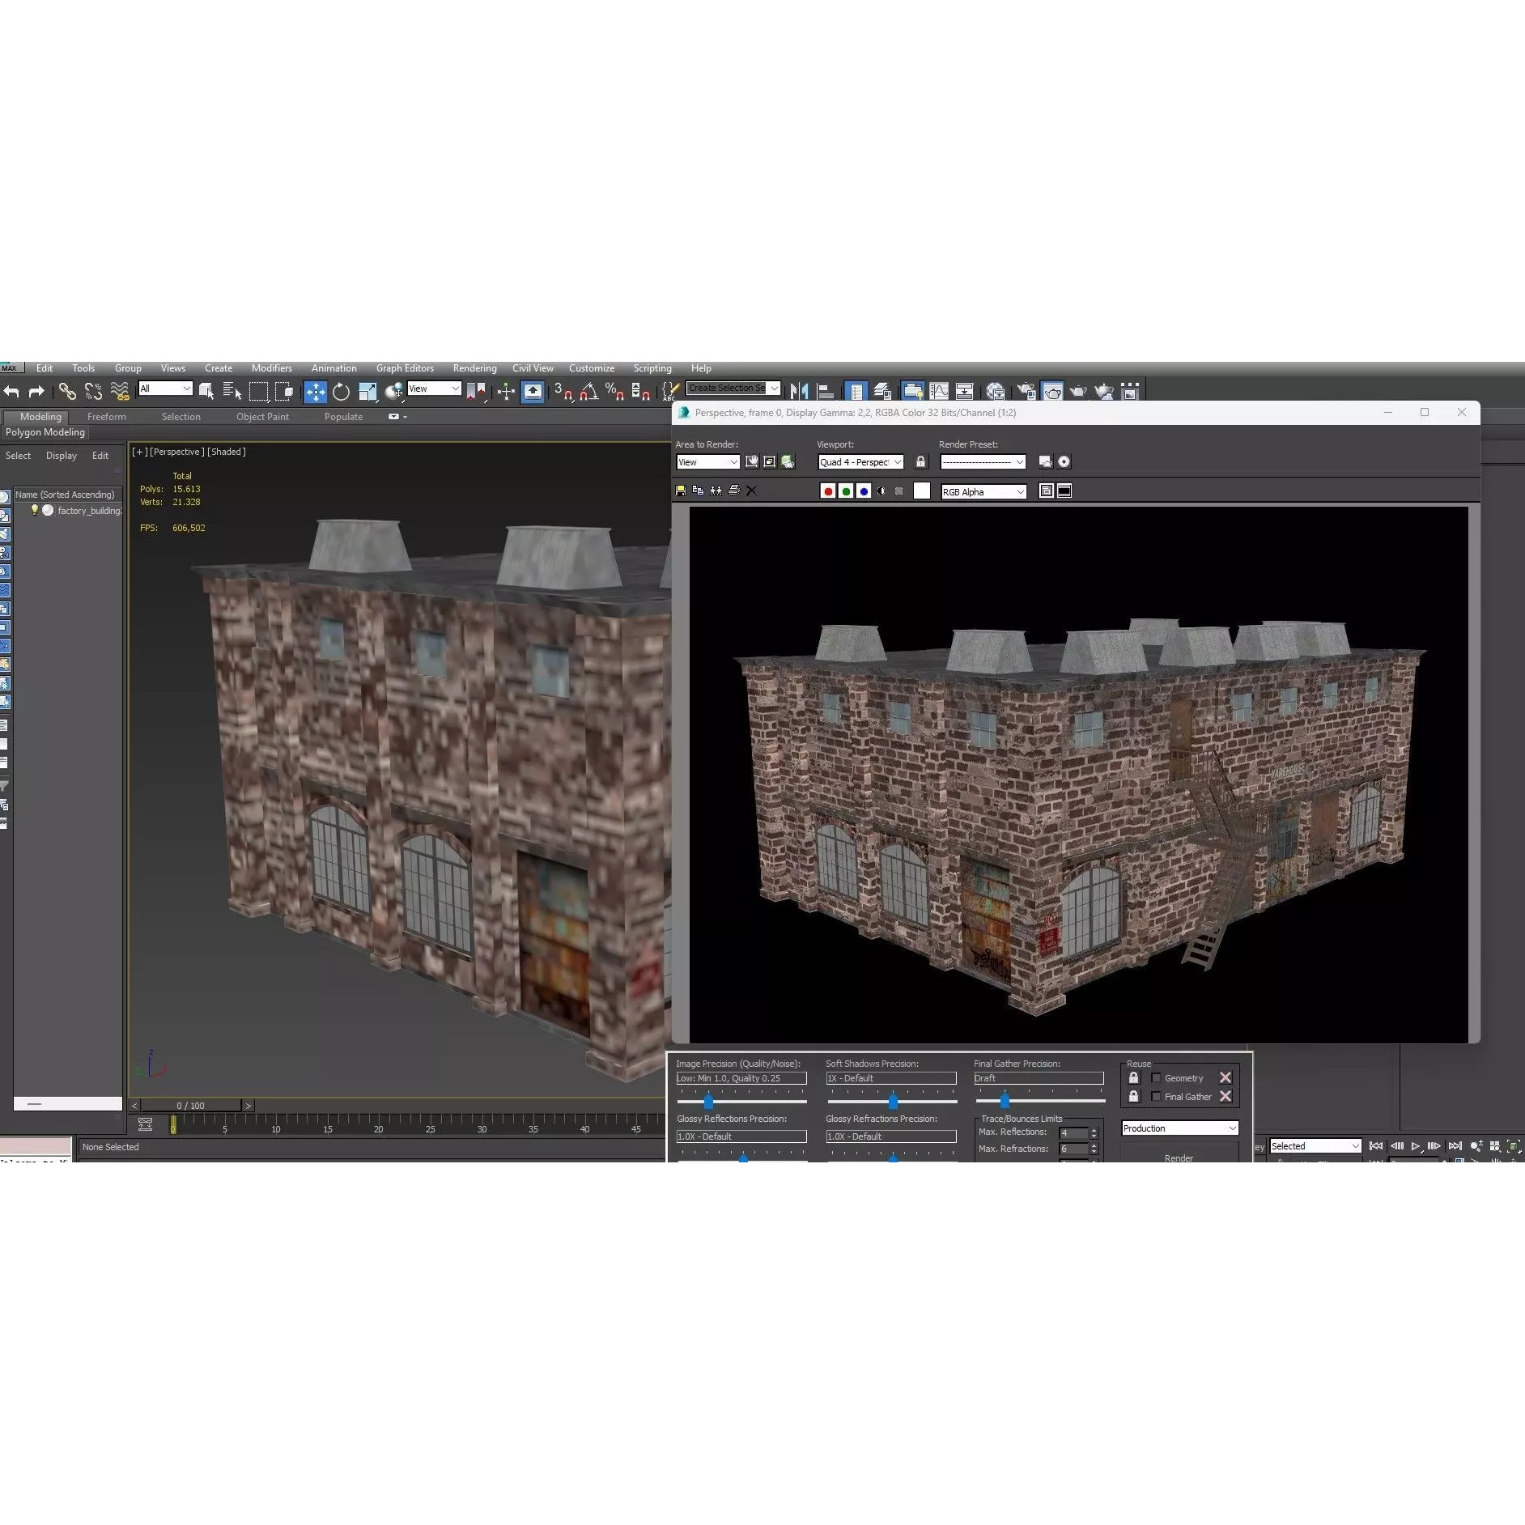The image size is (1525, 1525).
Task: Open the Viewport dropdown showing Quad 4
Action: click(860, 461)
